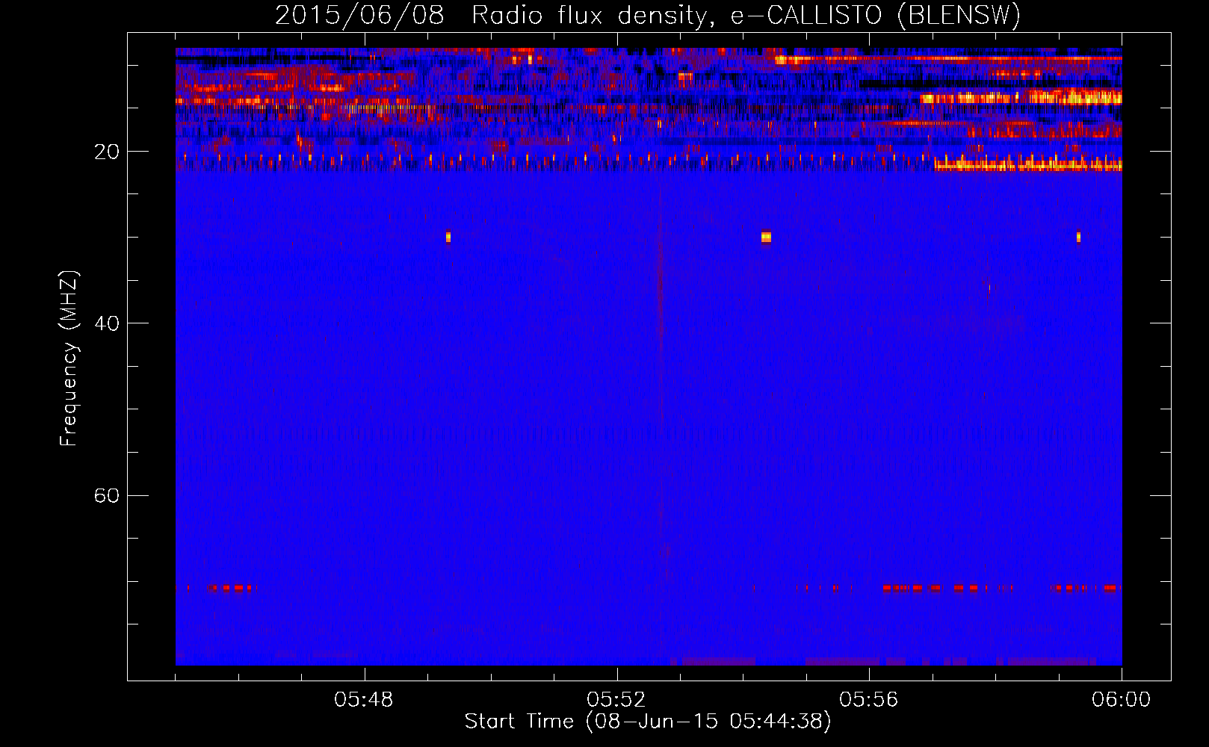This screenshot has height=747, width=1209.
Task: Click the "20" frequency tick label
Action: 107,152
